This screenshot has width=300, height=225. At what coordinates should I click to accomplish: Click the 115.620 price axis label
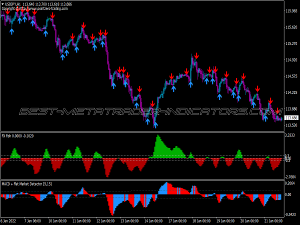click(291, 27)
